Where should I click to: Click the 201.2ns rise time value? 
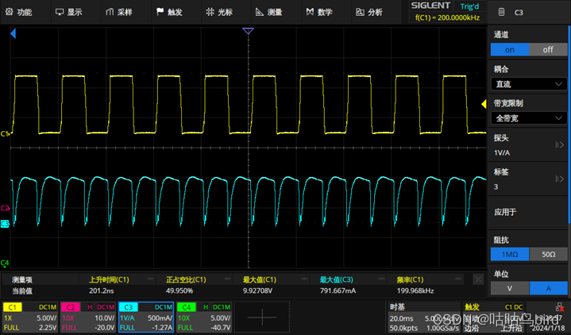101,291
